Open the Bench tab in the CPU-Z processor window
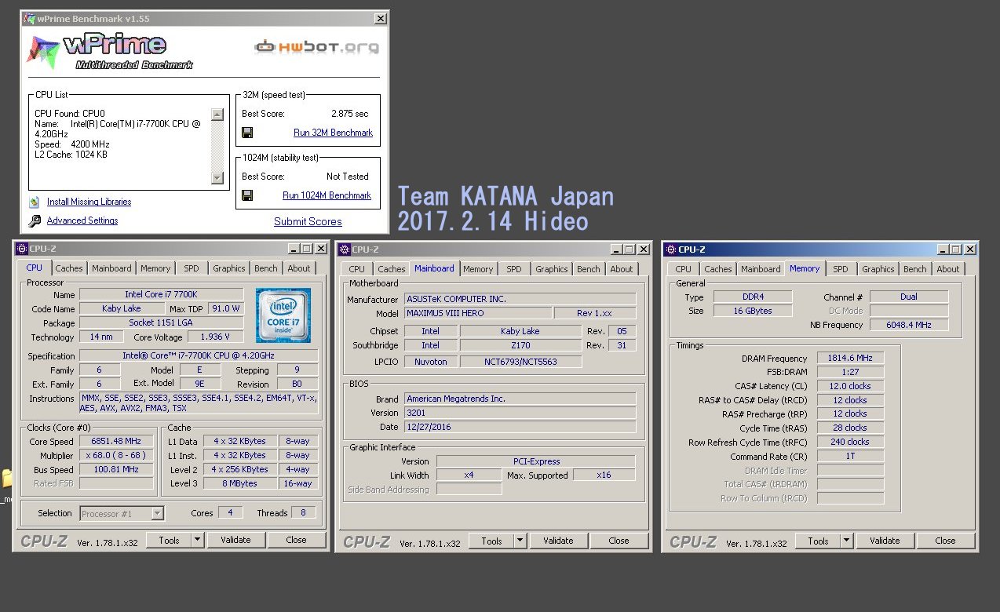Image resolution: width=1000 pixels, height=612 pixels. [265, 268]
